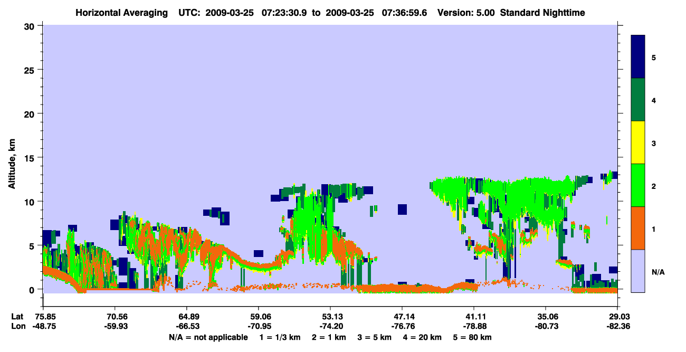
Task: Click the lavender N/A color bar segment
Action: [x=638, y=271]
